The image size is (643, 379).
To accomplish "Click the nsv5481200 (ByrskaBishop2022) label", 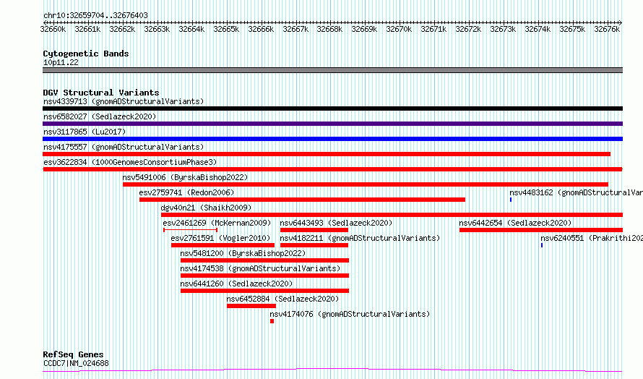I will coord(243,253).
